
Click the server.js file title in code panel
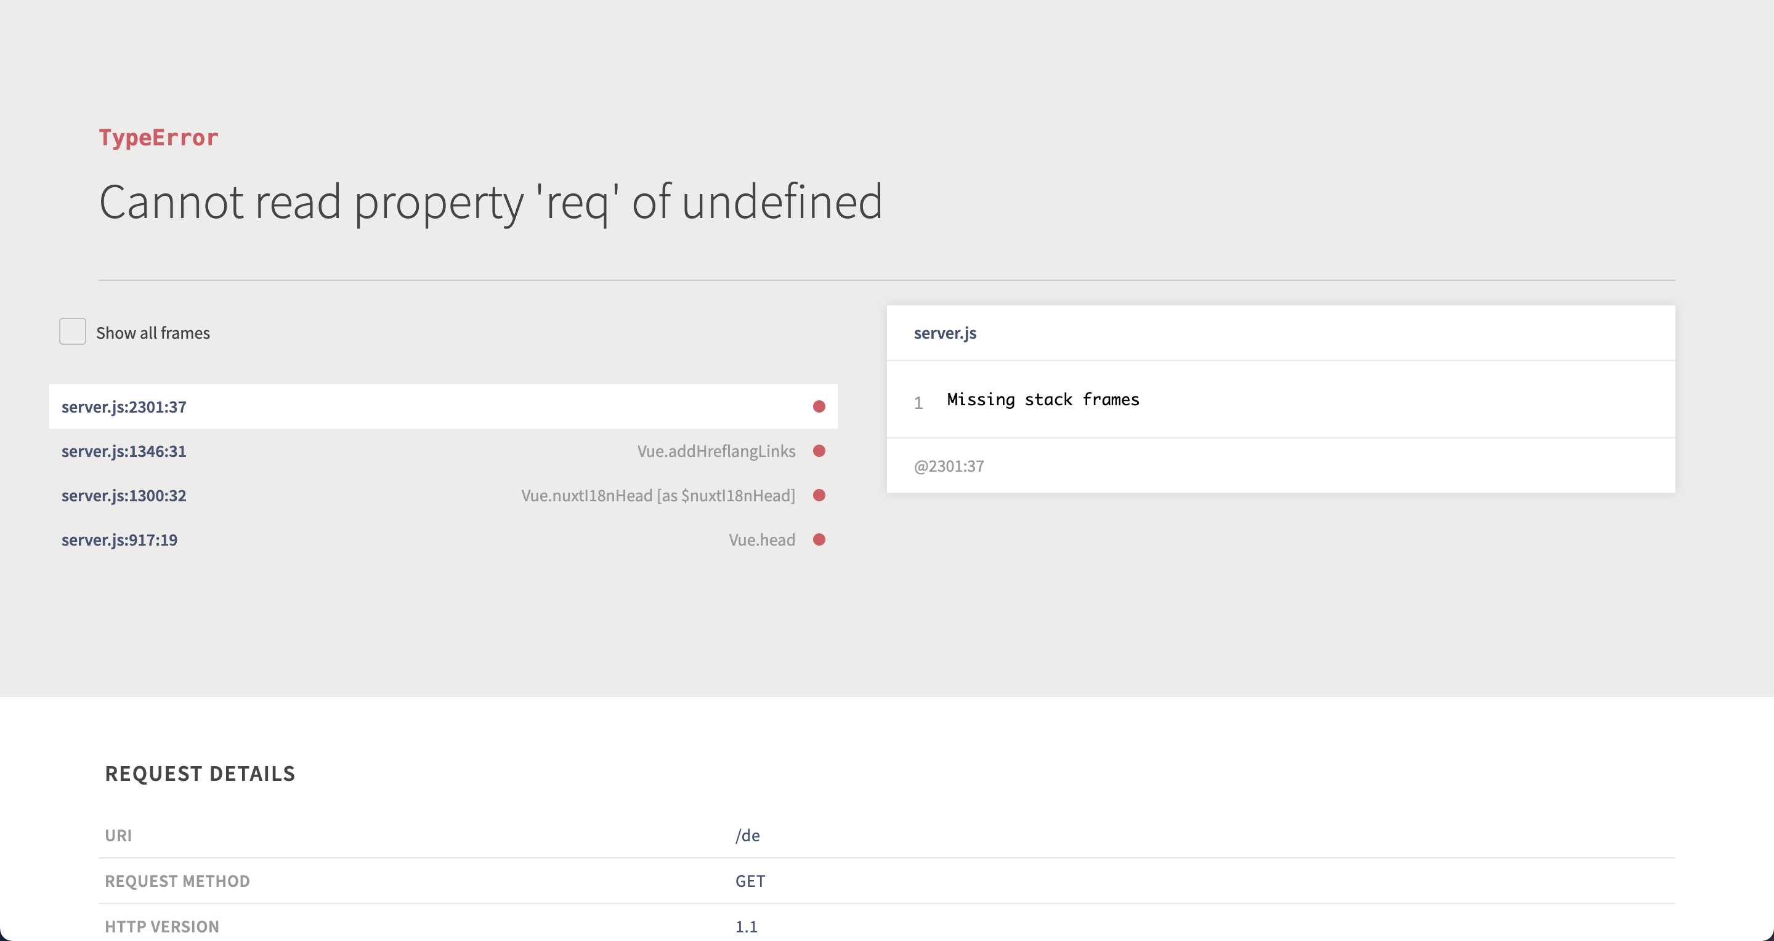pyautogui.click(x=945, y=333)
